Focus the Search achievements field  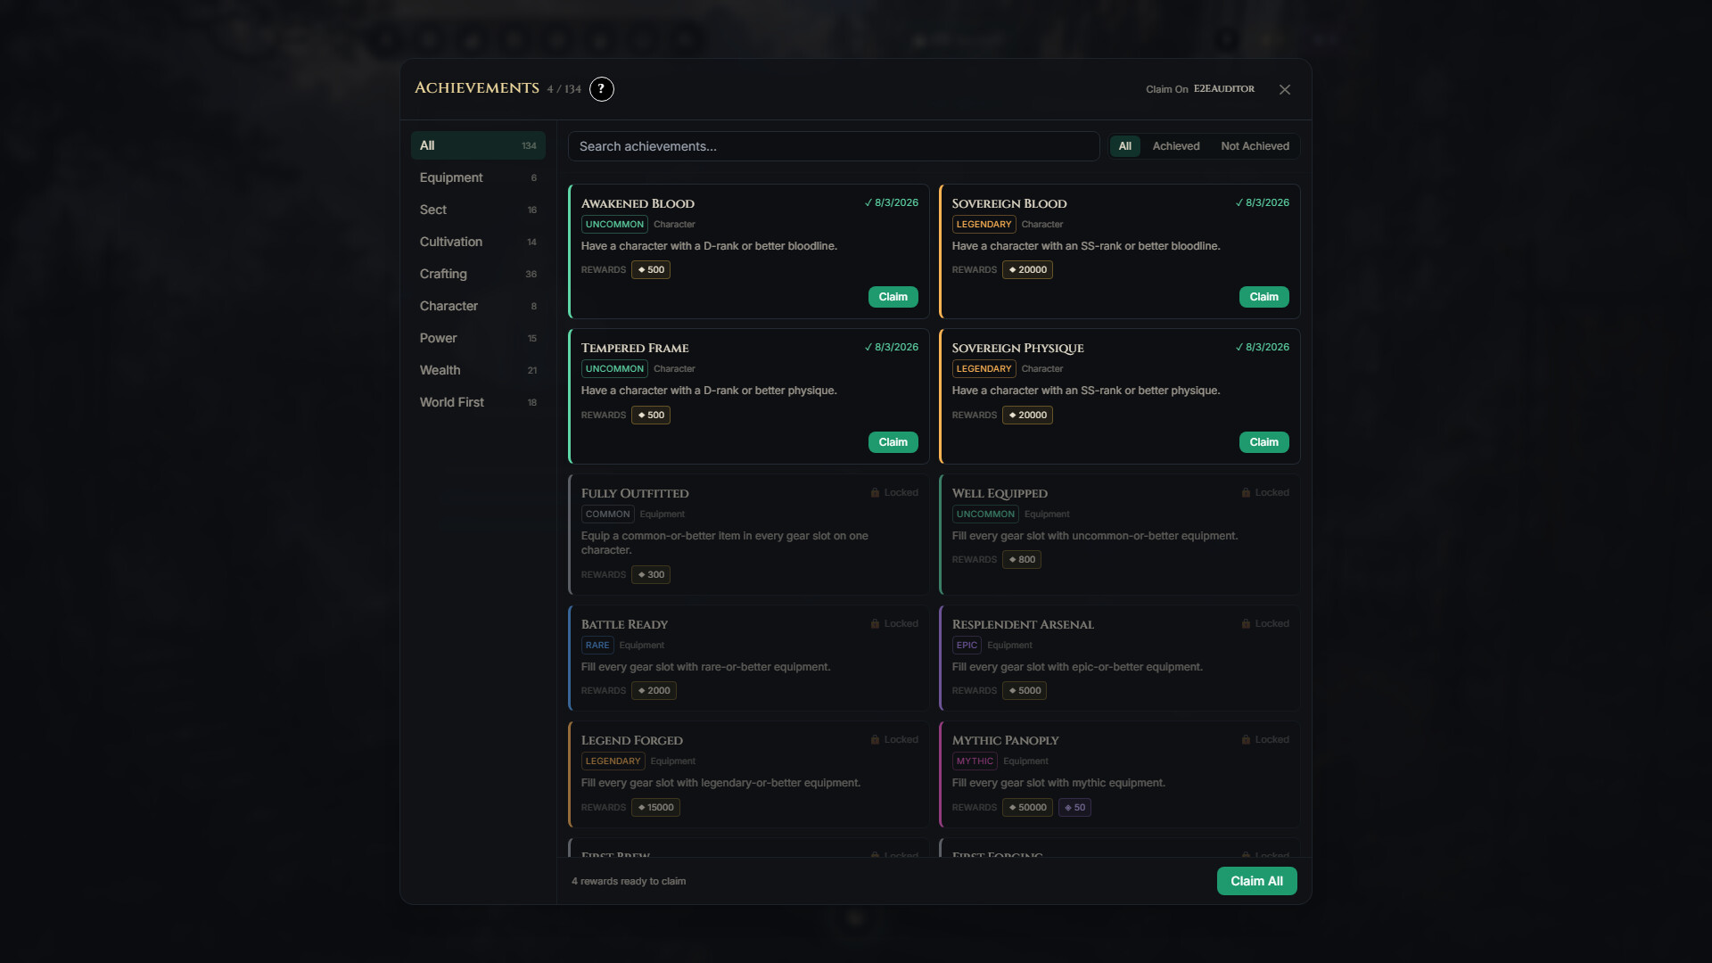834,146
